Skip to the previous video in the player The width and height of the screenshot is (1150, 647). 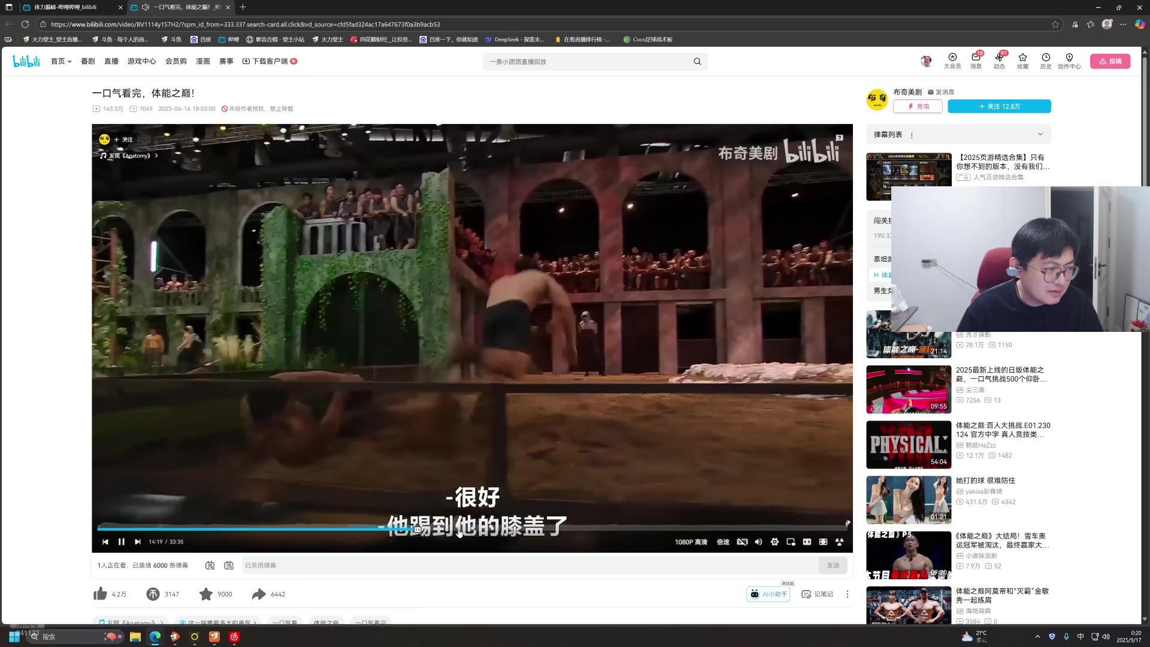(105, 542)
